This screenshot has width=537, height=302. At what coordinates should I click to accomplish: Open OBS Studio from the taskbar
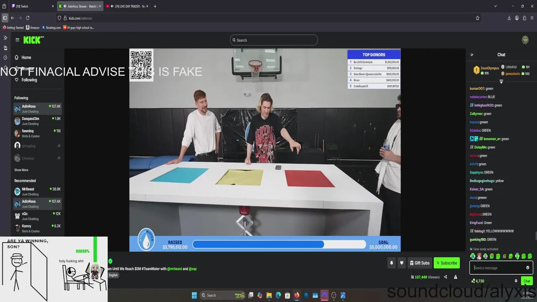334,295
